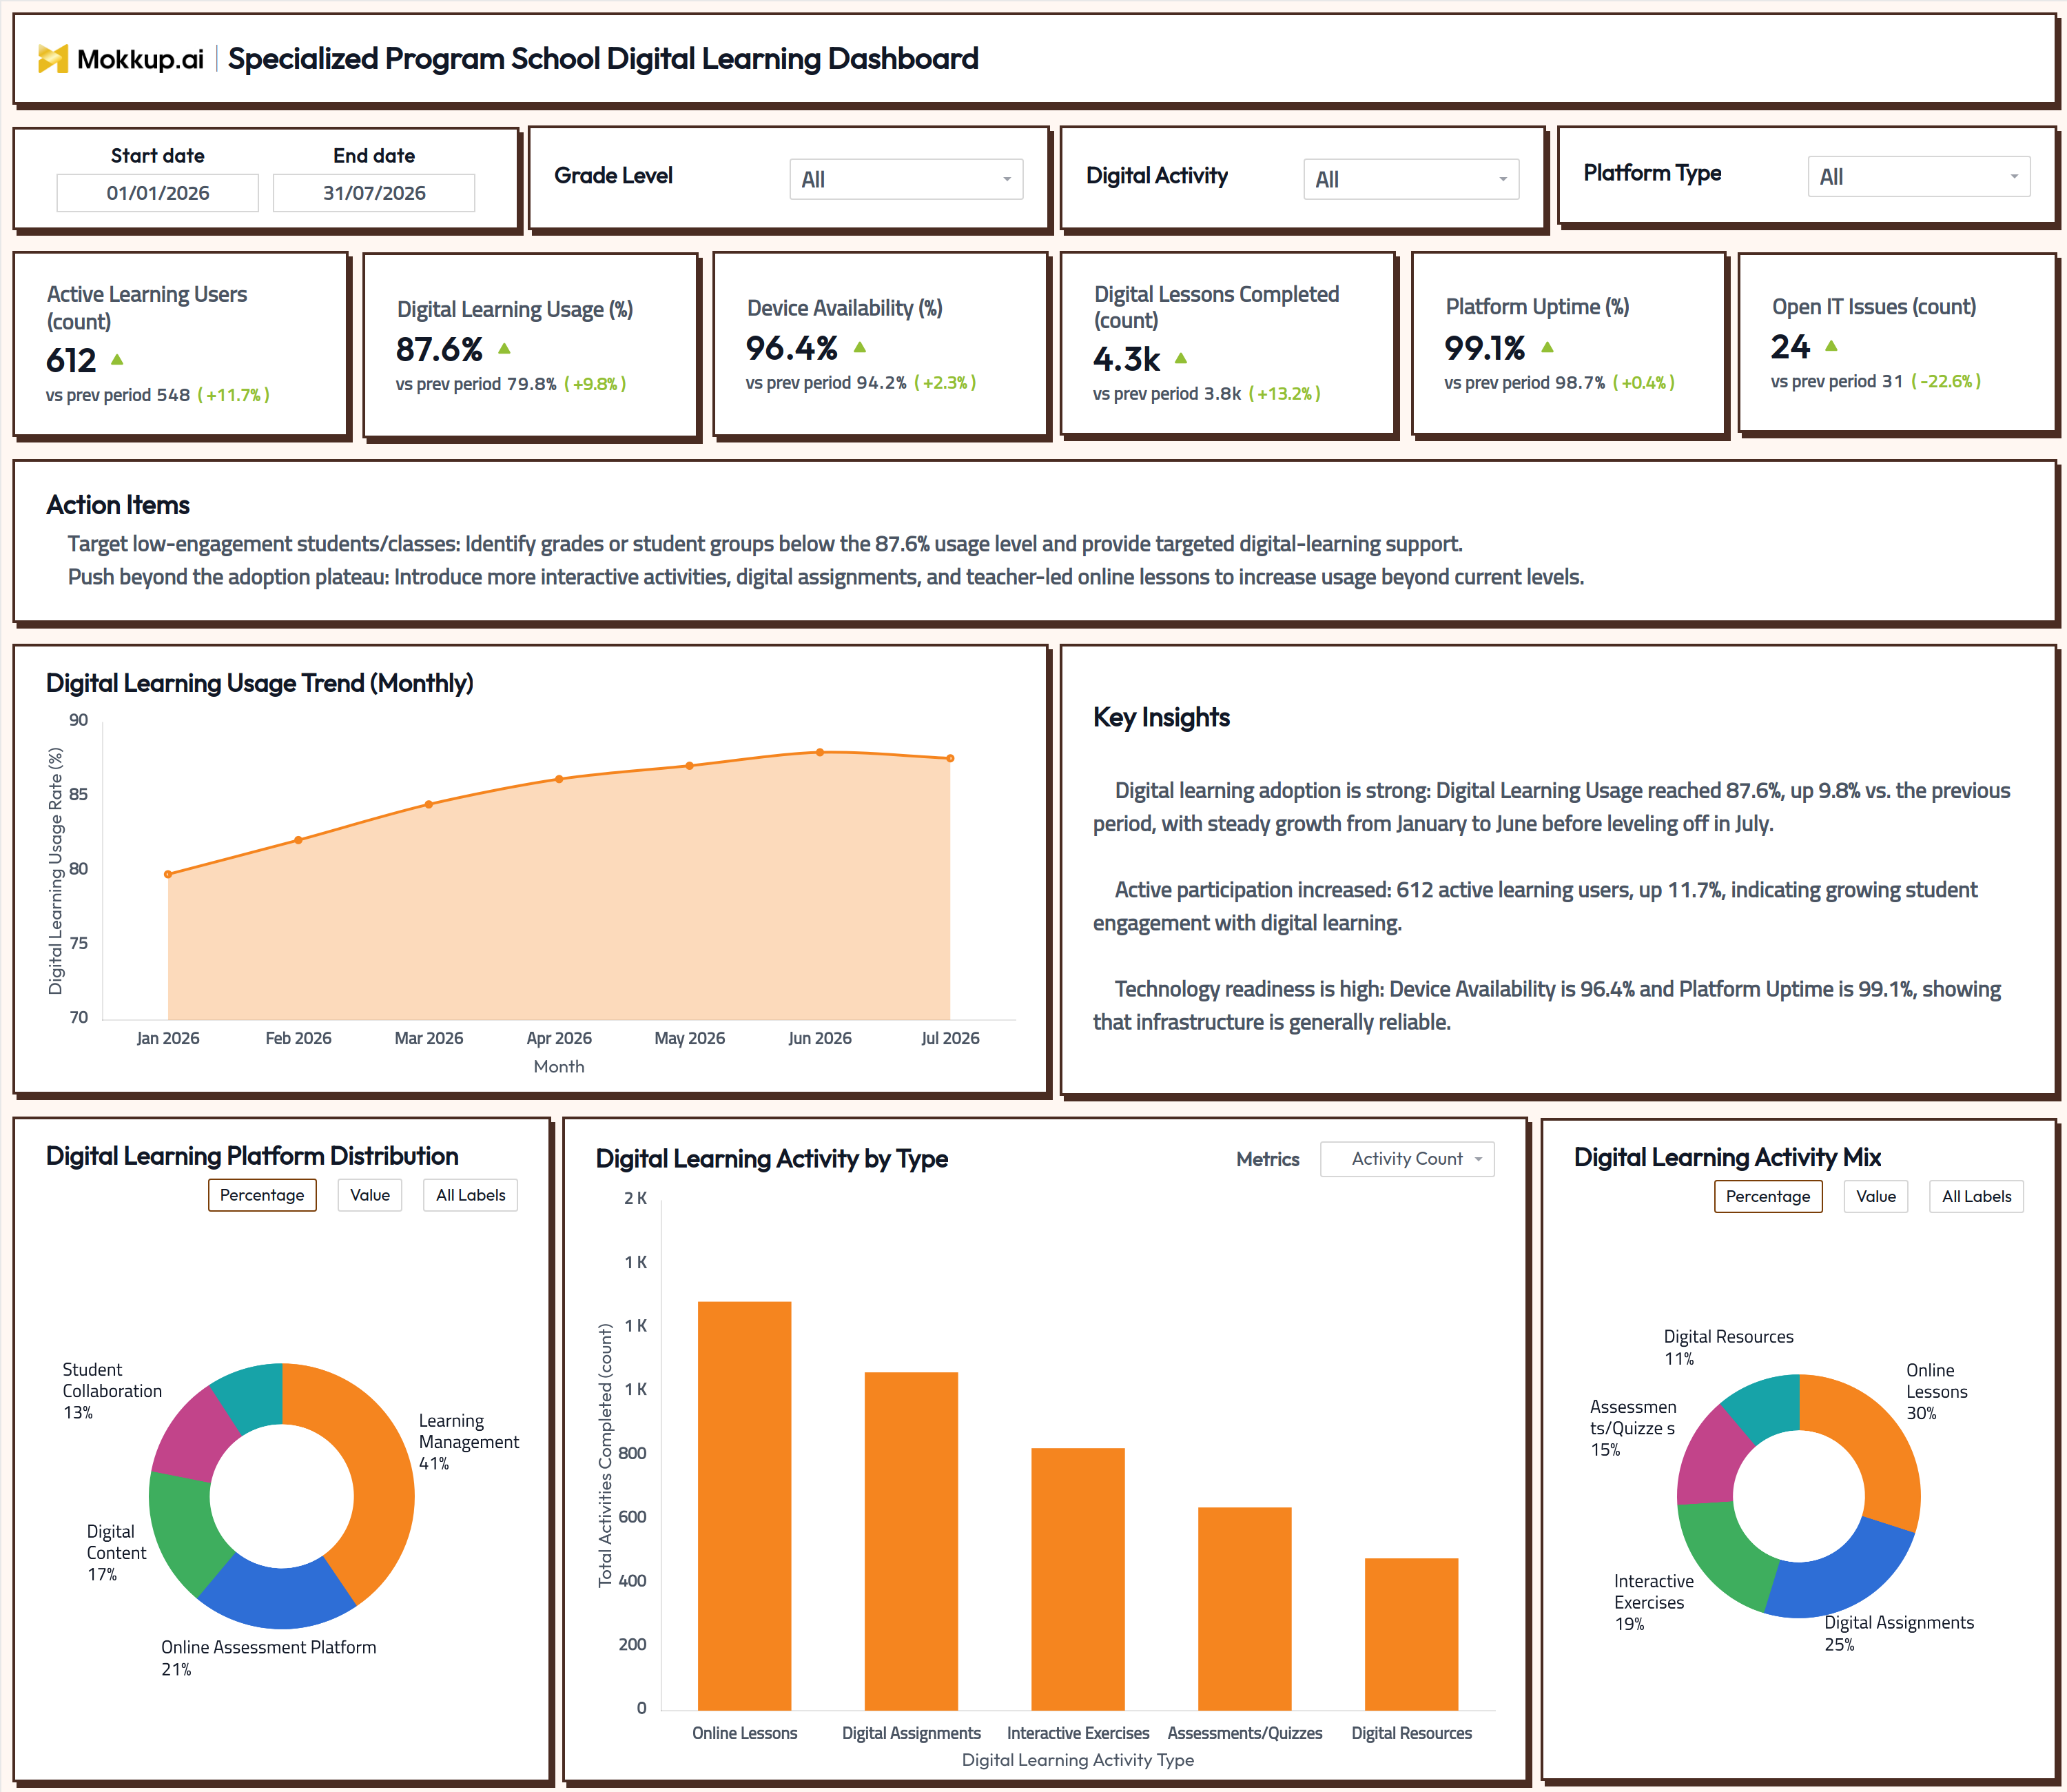Click the Mar 2026 data point on trend
The height and width of the screenshot is (1792, 2067).
pos(429,804)
